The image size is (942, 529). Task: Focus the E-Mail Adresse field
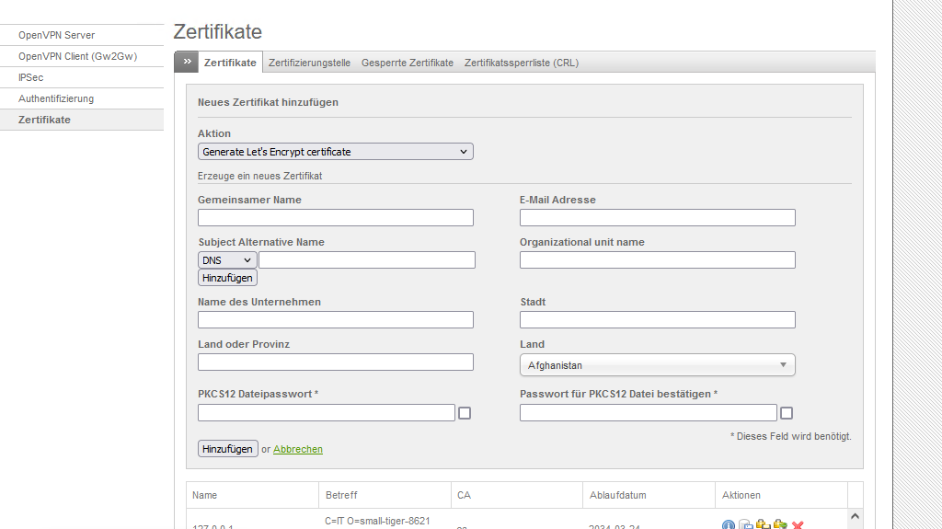[x=657, y=218]
